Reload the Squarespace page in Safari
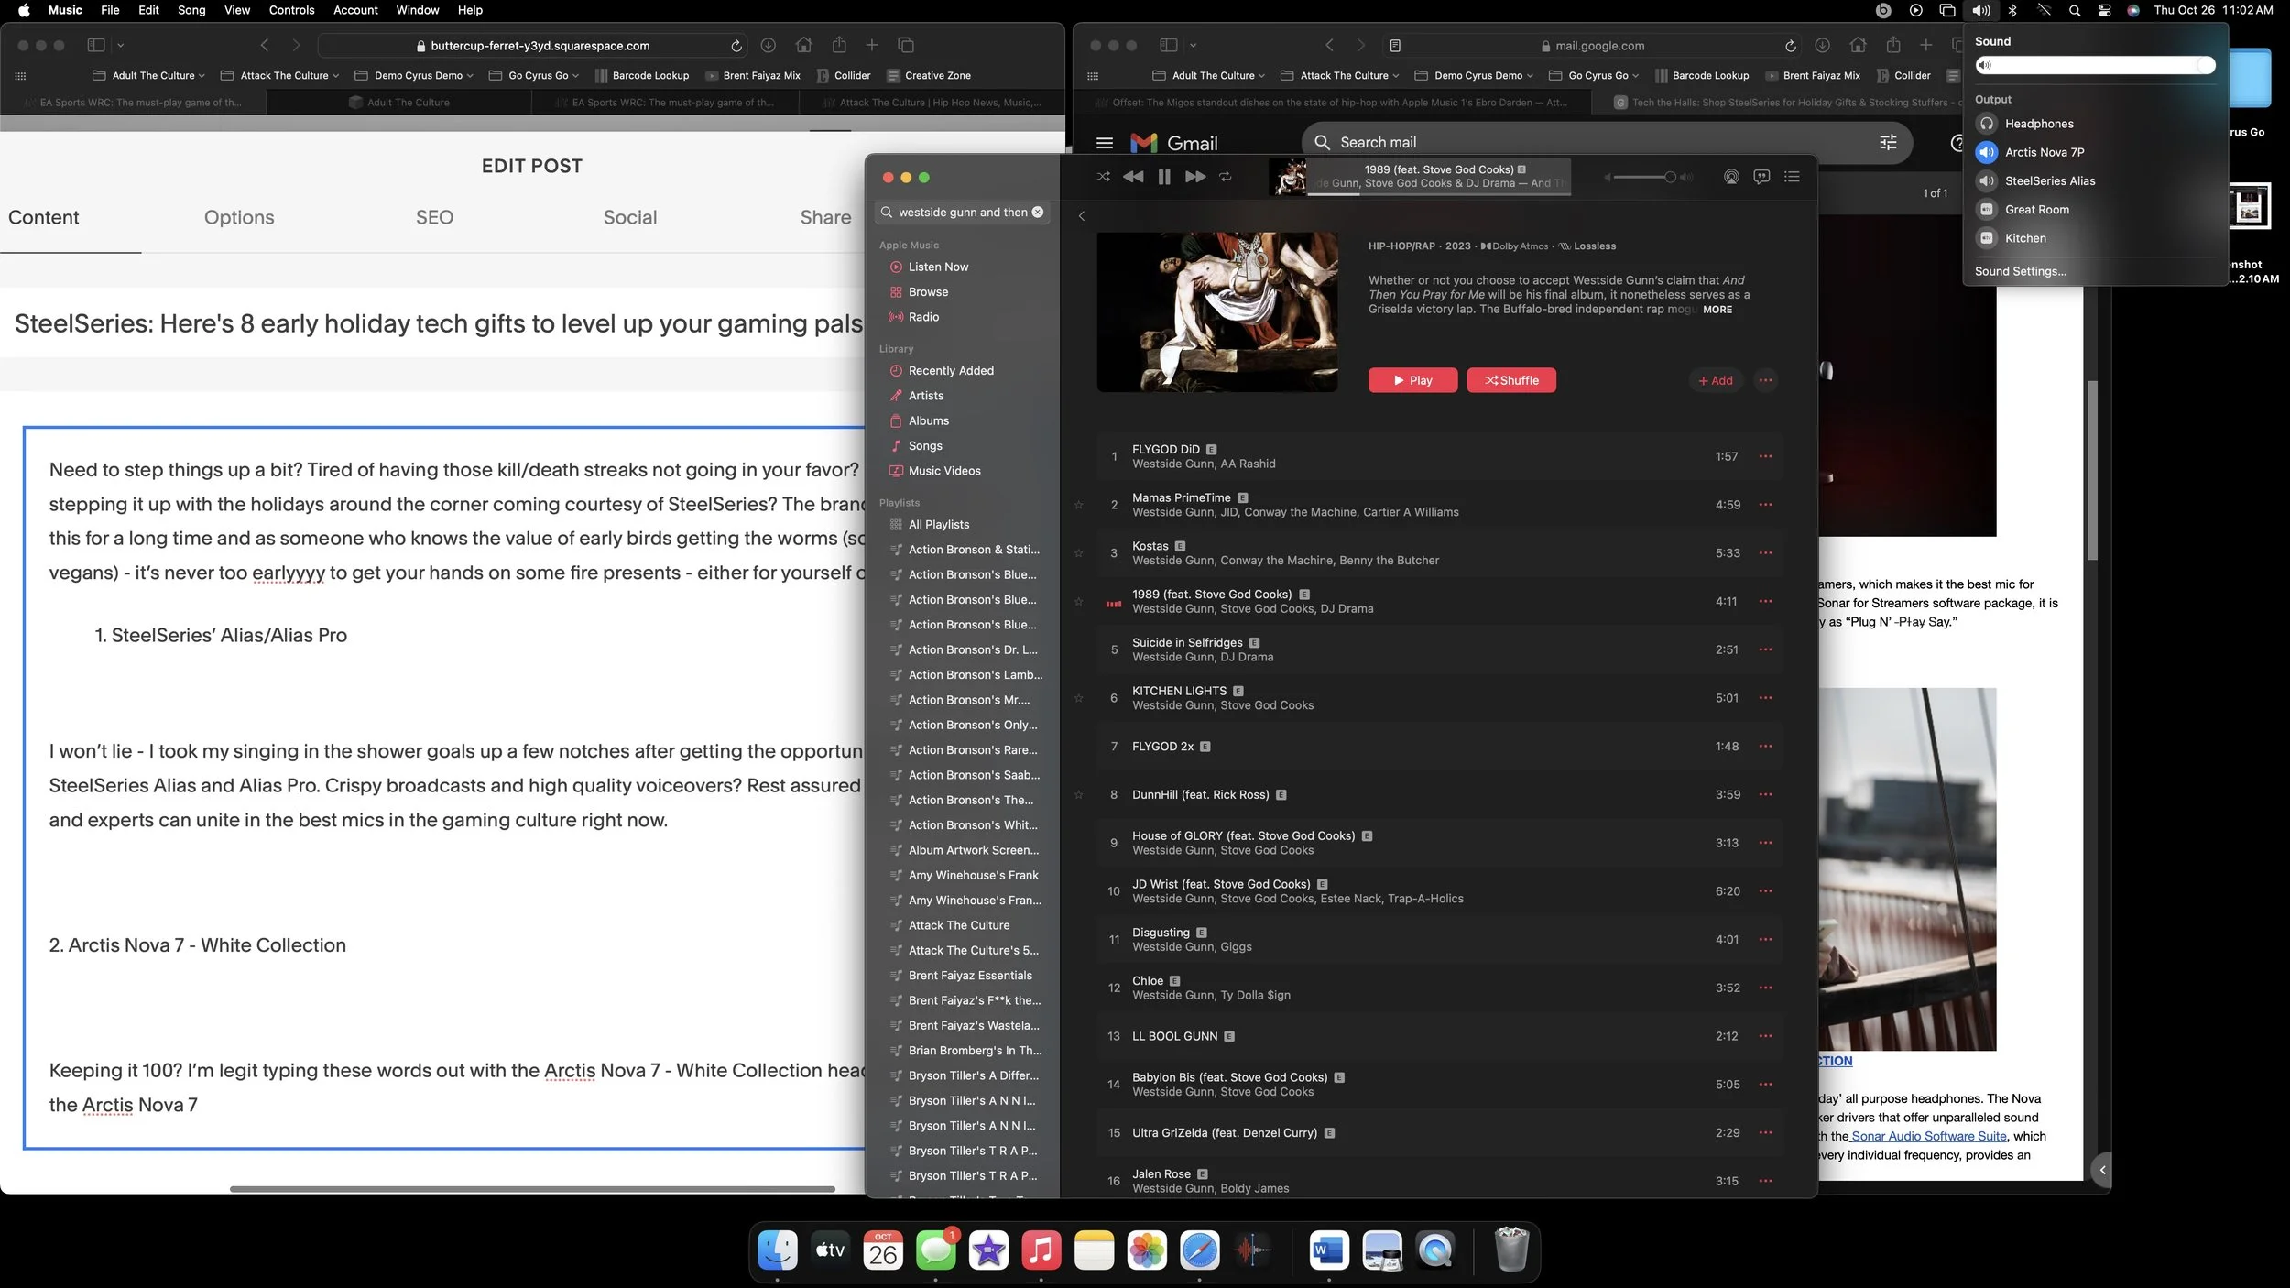This screenshot has width=2290, height=1288. [x=736, y=46]
